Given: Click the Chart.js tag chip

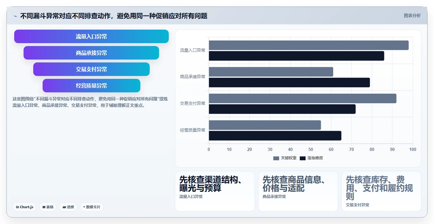Looking at the screenshot, I should [x=25, y=207].
